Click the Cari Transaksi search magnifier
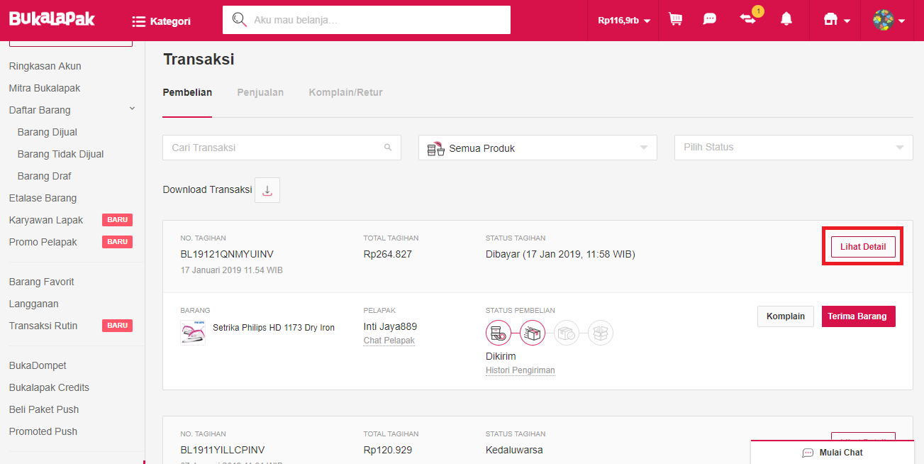The image size is (924, 464). tap(388, 148)
